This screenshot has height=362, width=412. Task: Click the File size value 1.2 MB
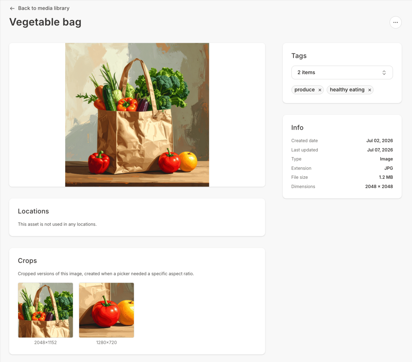(x=386, y=177)
